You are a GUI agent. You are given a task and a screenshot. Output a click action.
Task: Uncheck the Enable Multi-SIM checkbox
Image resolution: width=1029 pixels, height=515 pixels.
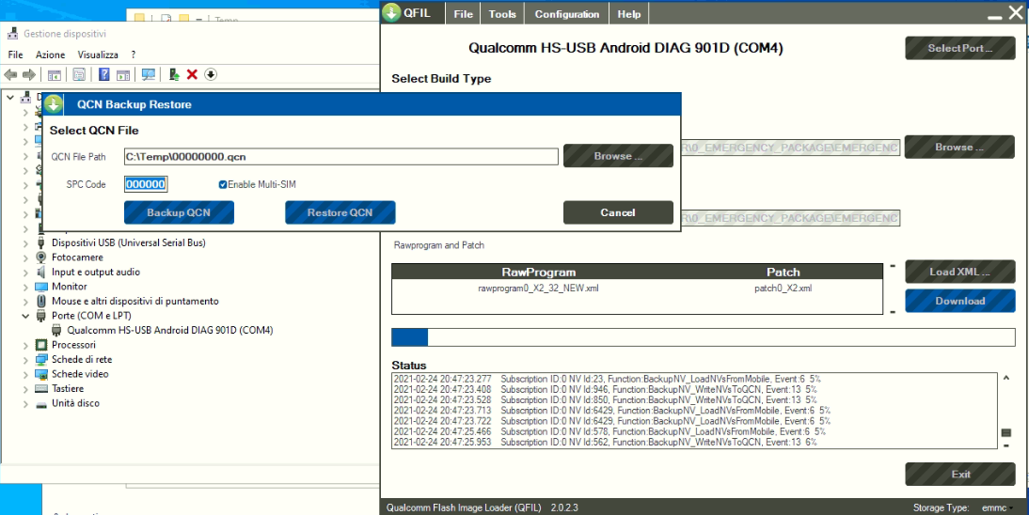(223, 185)
